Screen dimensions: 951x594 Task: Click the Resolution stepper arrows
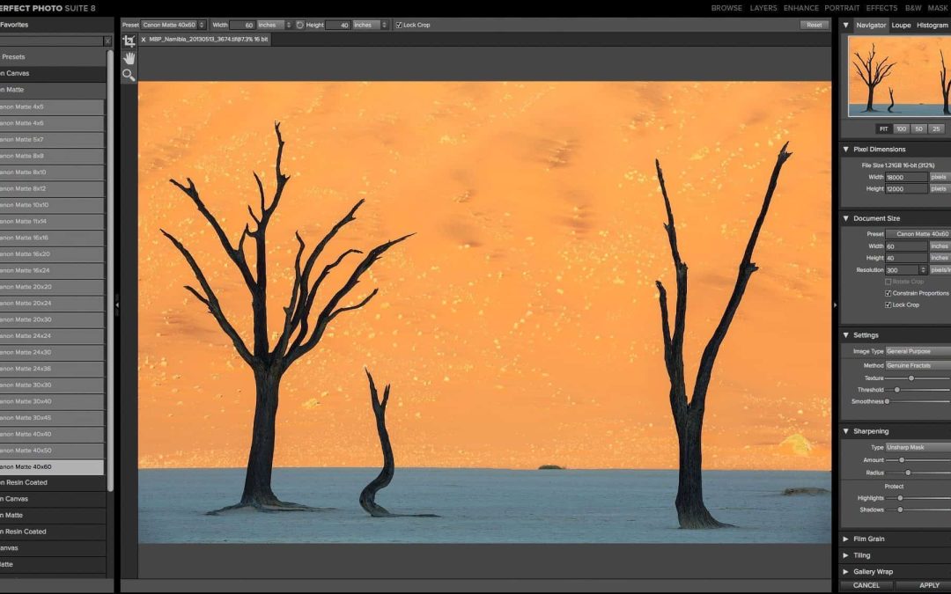click(923, 270)
